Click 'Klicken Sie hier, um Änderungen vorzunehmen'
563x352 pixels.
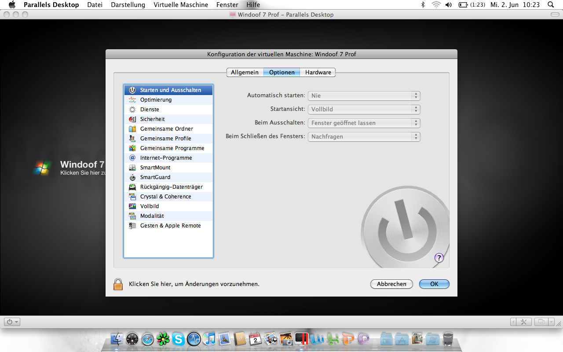coord(194,284)
